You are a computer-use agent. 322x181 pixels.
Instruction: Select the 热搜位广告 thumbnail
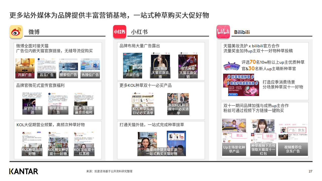90,68
